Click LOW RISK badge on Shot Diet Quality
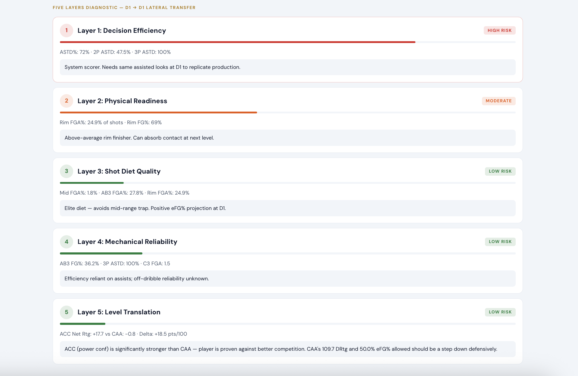Image resolution: width=578 pixels, height=376 pixels. [500, 171]
